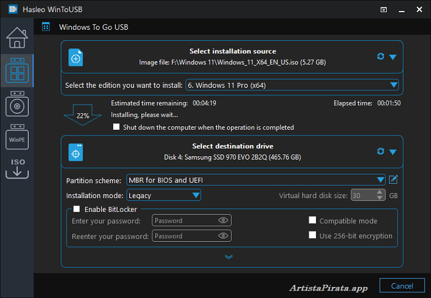This screenshot has width=431, height=298.
Task: Check Use 256-bit encryption
Action: click(313, 235)
